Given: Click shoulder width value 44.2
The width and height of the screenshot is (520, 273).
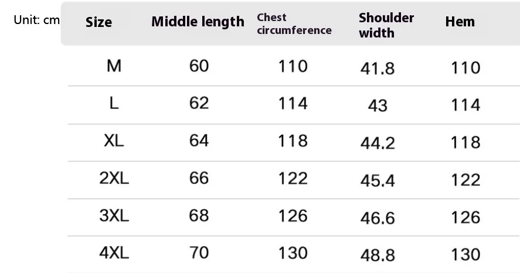Looking at the screenshot, I should coord(378,143).
